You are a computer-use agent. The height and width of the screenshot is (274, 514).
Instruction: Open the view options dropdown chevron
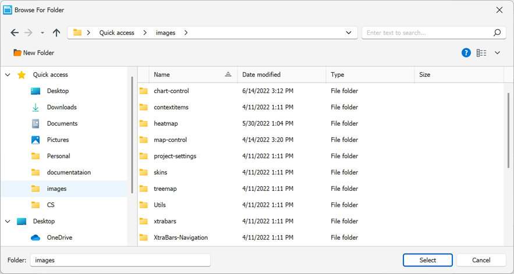click(x=497, y=53)
